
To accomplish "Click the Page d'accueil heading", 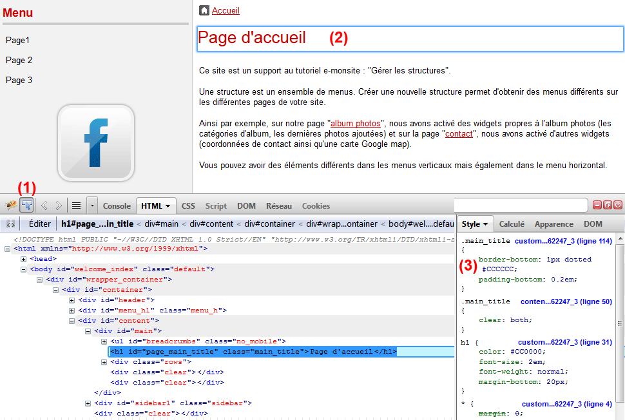I will tap(251, 38).
